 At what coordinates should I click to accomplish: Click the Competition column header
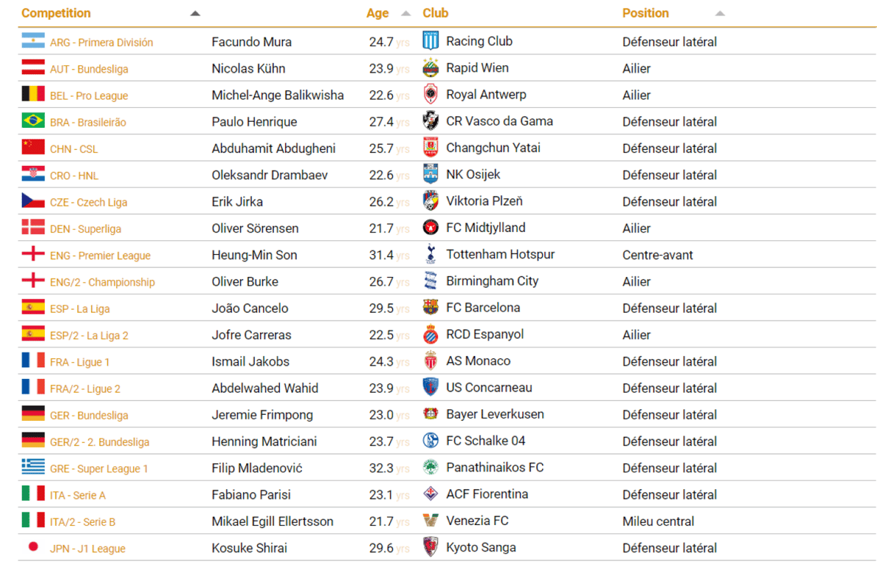click(x=57, y=13)
